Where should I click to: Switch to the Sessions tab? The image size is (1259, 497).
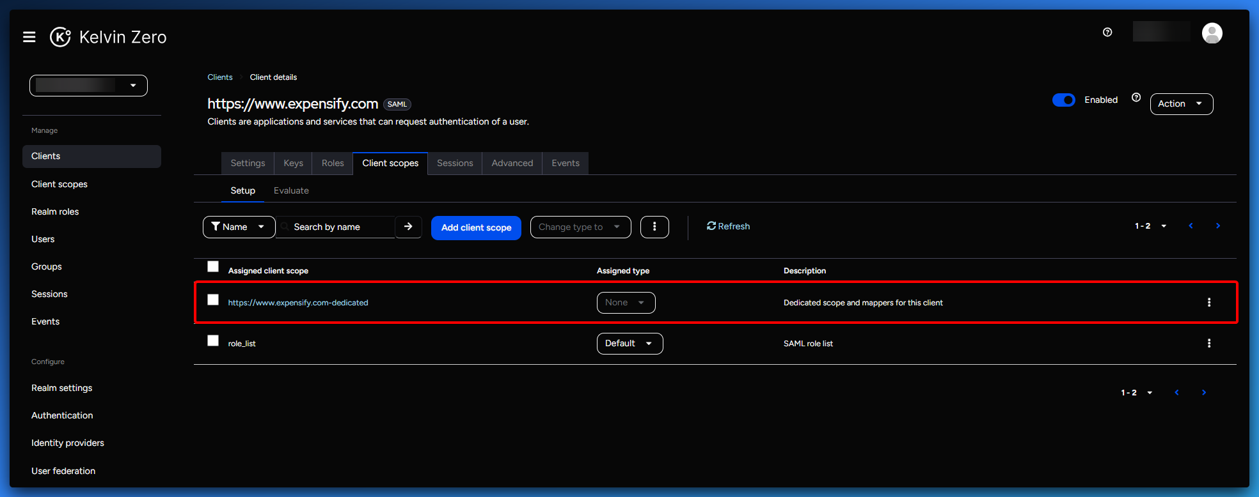pyautogui.click(x=455, y=163)
